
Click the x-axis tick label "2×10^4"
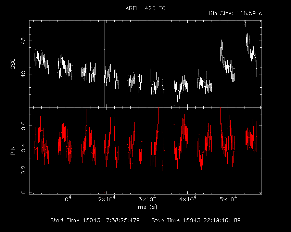(x=107, y=199)
